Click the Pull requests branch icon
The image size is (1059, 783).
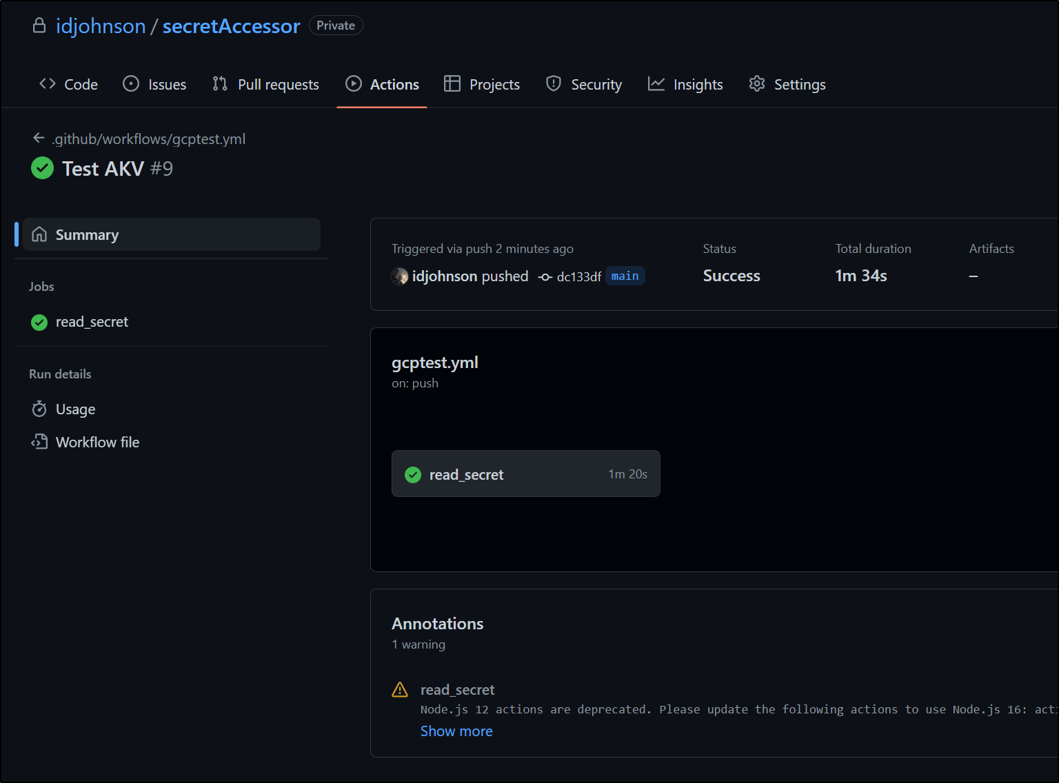pos(220,84)
